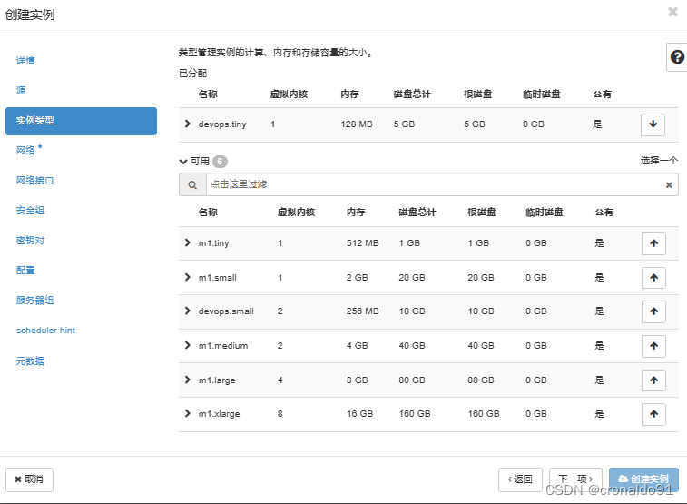Open the help question mark icon
687x504 pixels.
tap(677, 57)
